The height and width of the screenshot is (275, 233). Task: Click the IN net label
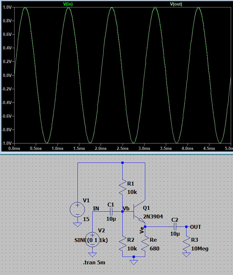click(x=96, y=208)
